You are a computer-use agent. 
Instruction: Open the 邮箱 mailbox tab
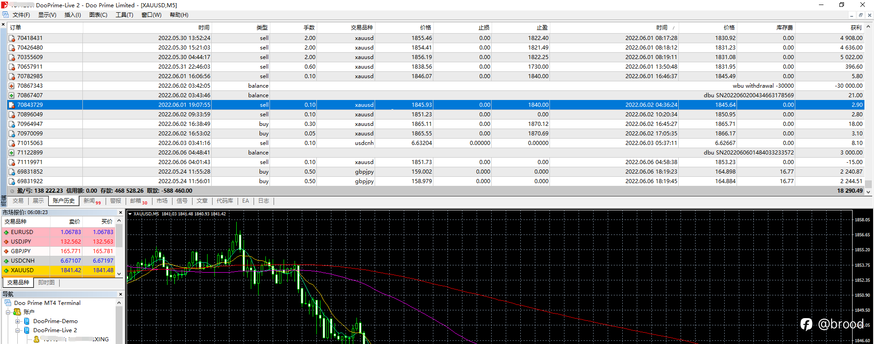pos(138,201)
